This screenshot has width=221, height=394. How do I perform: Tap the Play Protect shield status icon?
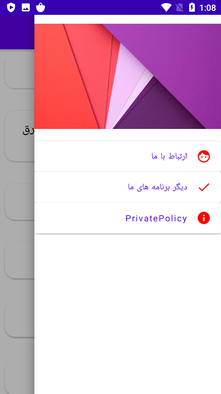click(11, 7)
